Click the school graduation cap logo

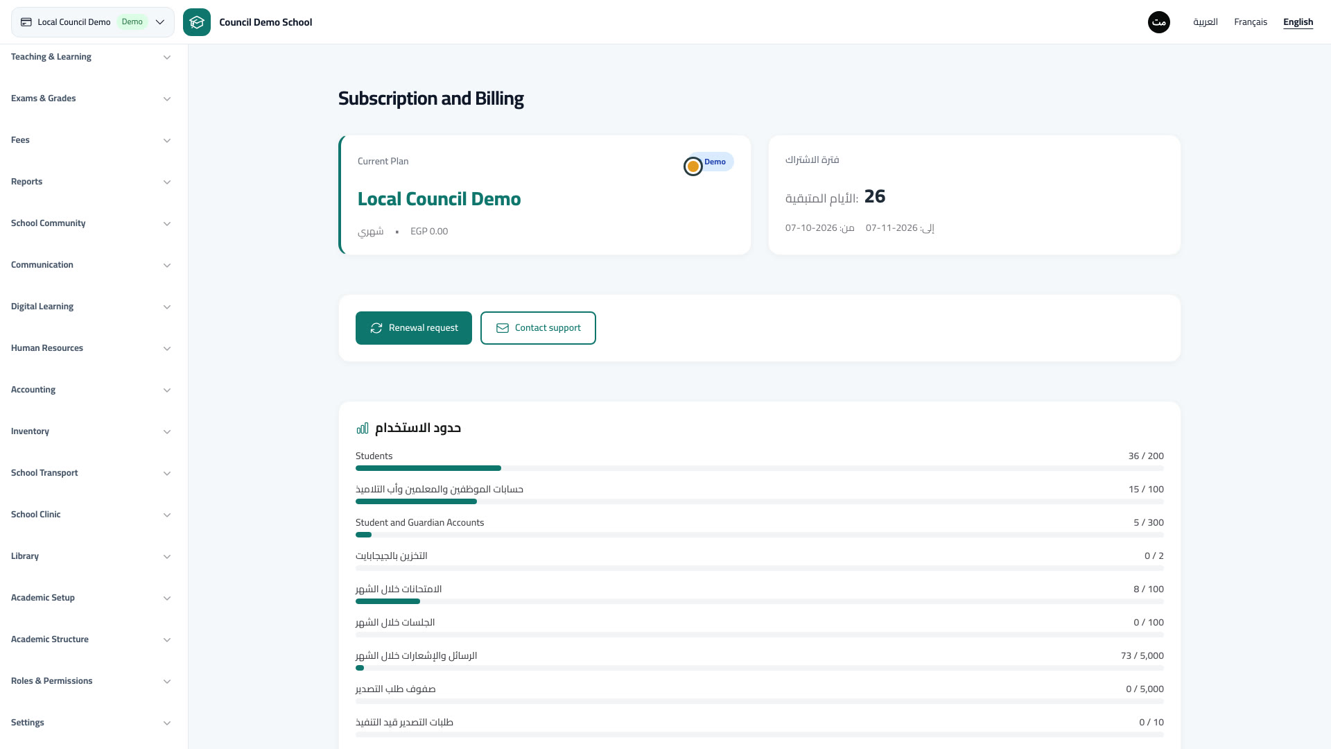197,22
